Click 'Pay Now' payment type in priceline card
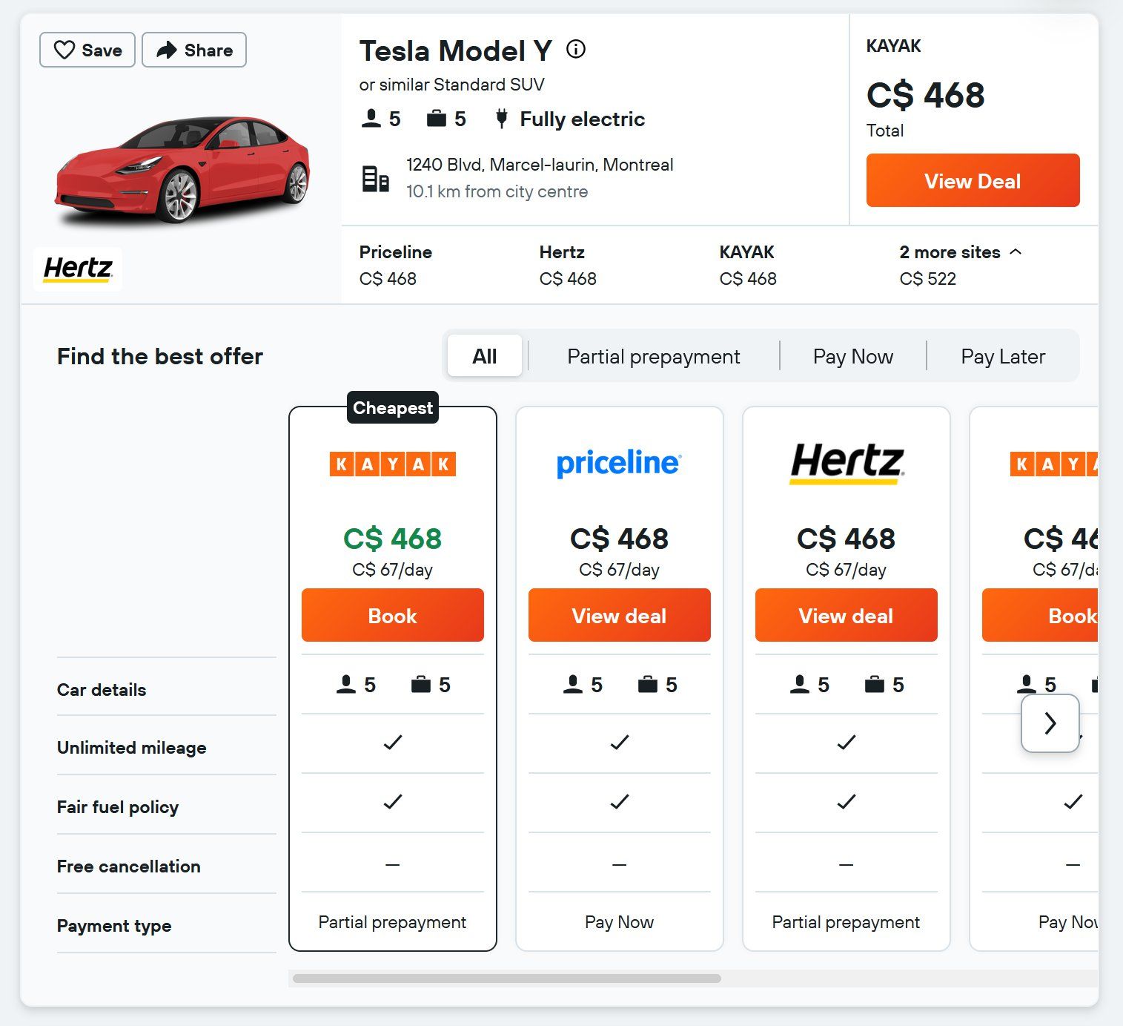 (x=620, y=922)
